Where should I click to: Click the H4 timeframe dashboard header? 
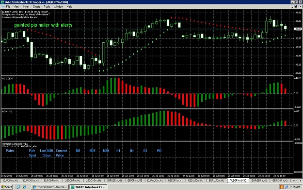pyautogui.click(x=131, y=151)
